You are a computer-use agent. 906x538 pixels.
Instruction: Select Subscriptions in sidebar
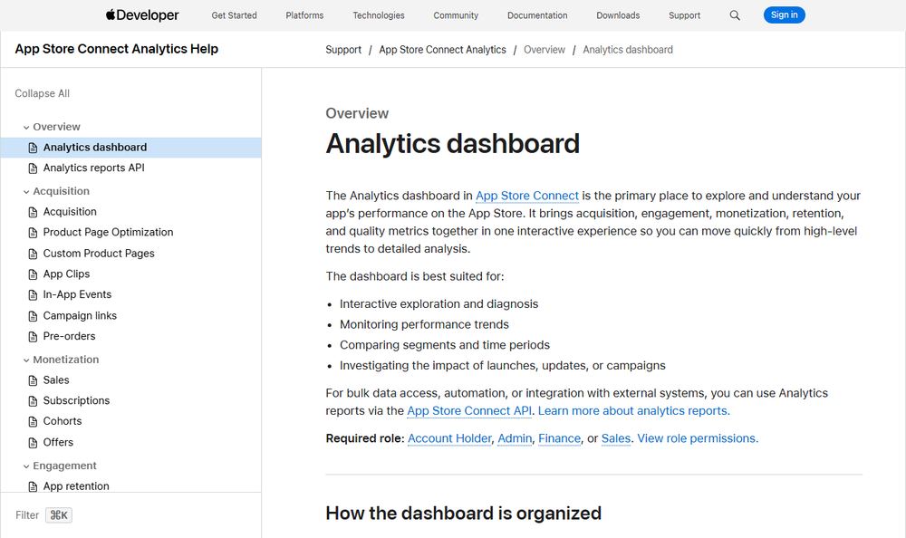coord(76,400)
